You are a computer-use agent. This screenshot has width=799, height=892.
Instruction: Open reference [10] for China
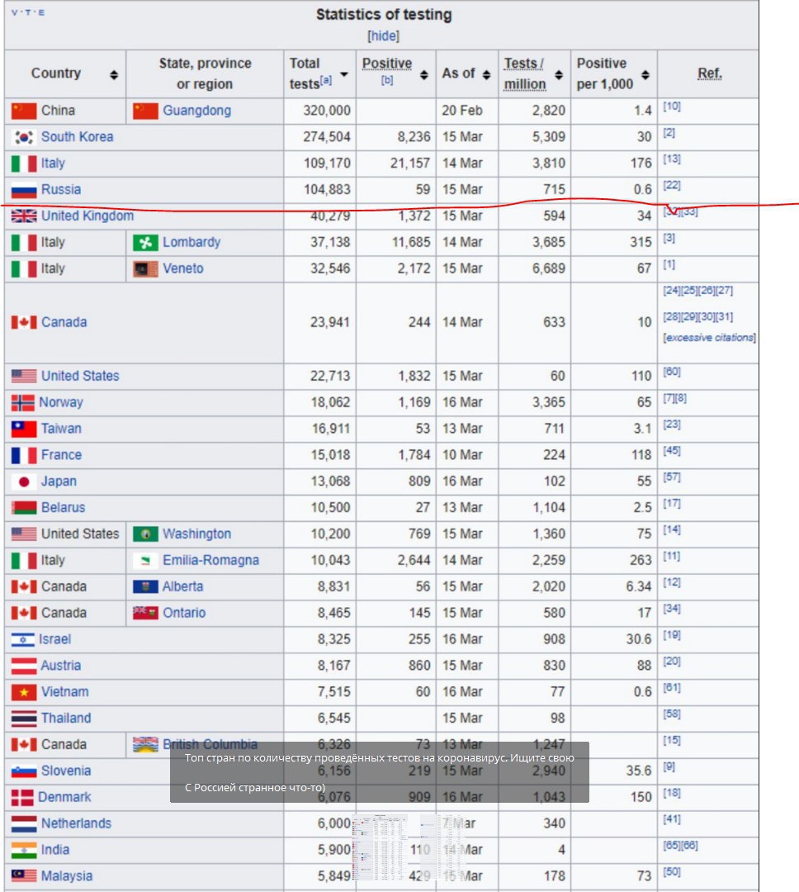(x=672, y=107)
